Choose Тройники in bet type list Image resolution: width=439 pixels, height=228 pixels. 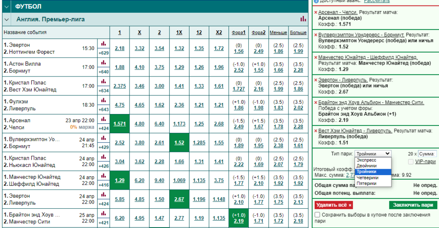click(x=373, y=172)
